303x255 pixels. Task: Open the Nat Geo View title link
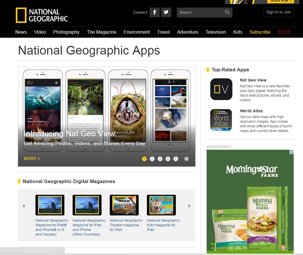click(x=253, y=80)
